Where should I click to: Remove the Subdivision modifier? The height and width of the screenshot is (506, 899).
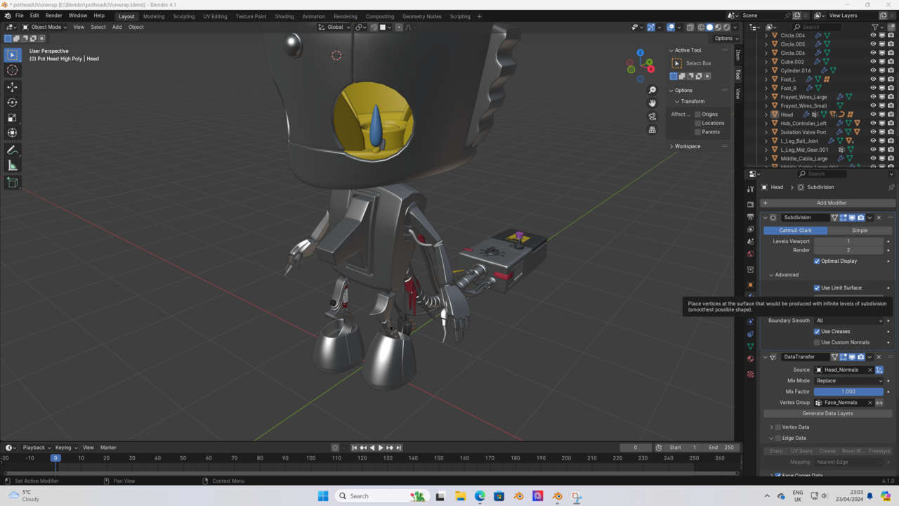879,218
